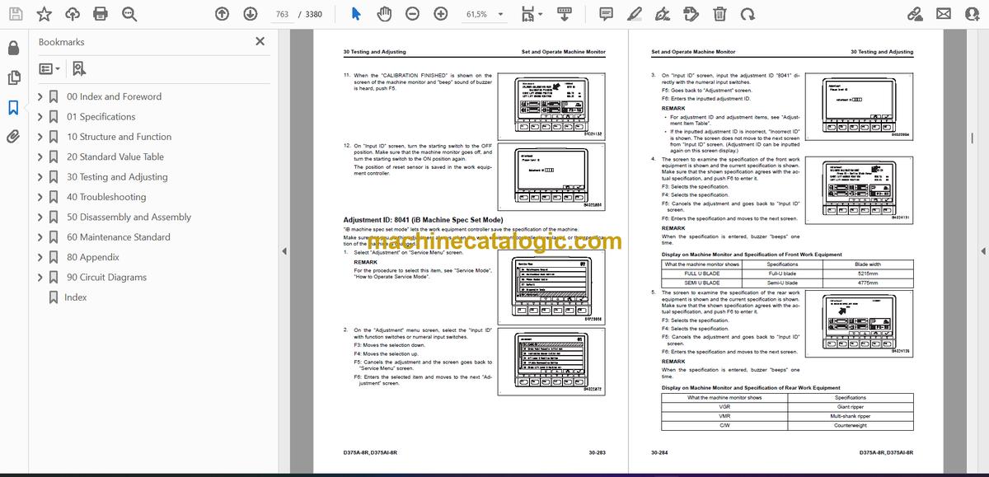
Task: Close the Bookmarks panel
Action: [260, 41]
